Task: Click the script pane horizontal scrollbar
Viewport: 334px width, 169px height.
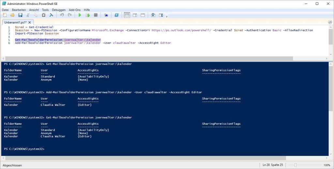Action: (163, 59)
